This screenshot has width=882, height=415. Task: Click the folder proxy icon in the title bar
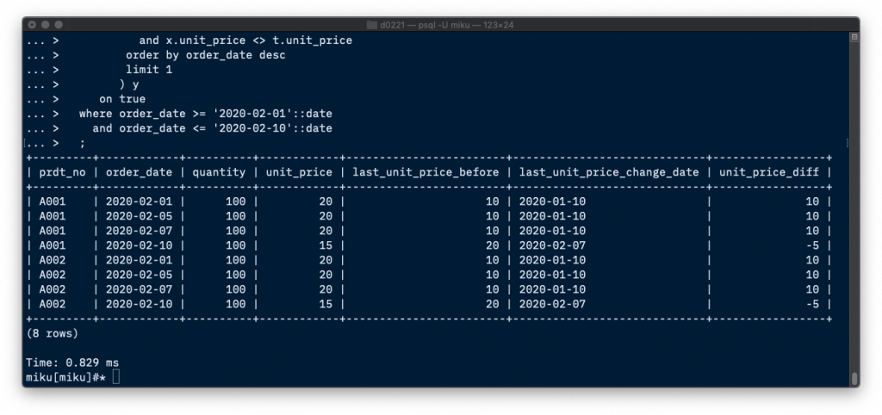(372, 25)
